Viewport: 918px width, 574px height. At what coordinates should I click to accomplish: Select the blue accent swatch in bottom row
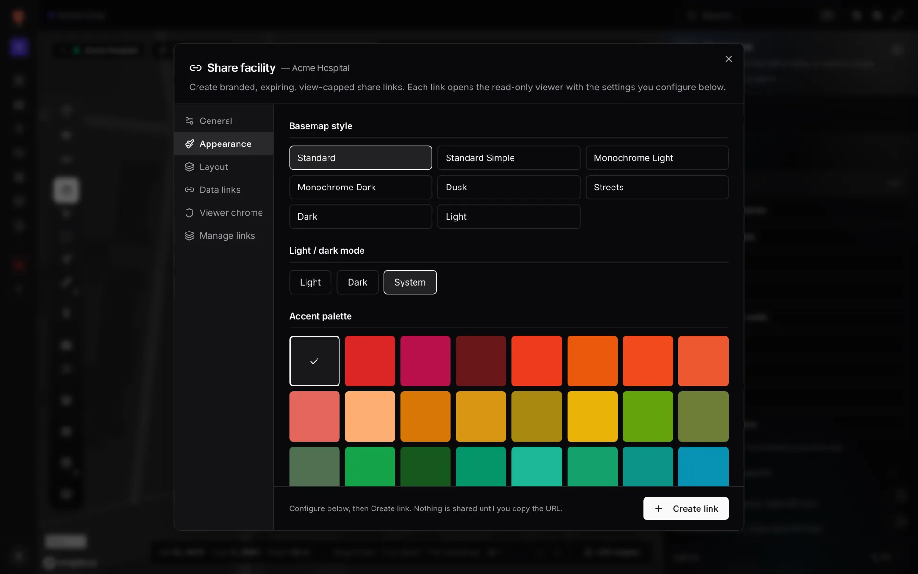(703, 466)
